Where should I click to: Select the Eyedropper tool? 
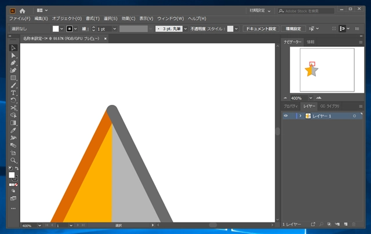coord(13,130)
